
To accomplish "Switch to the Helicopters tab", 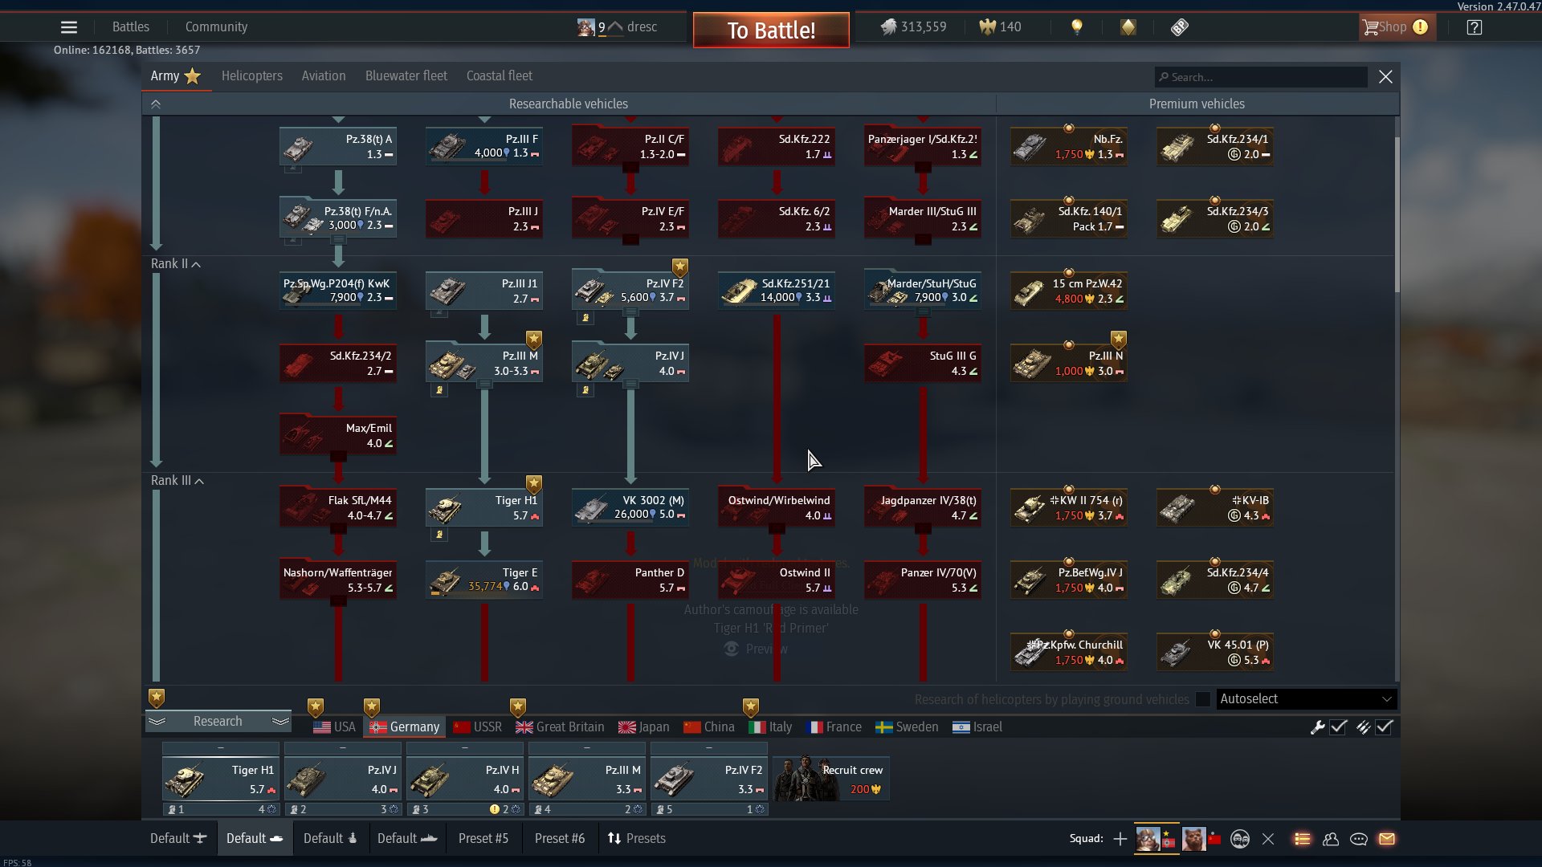I will pyautogui.click(x=252, y=76).
